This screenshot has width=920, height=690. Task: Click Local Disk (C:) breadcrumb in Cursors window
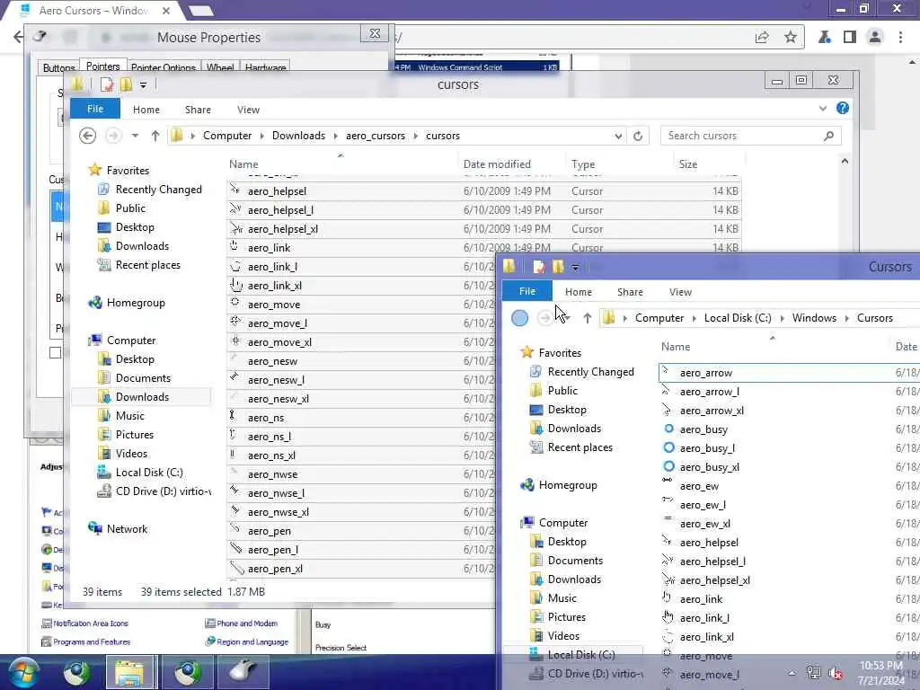738,318
